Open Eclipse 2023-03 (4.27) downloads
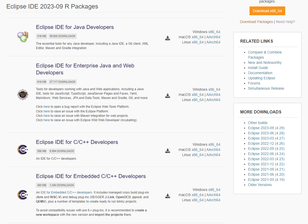This screenshot has height=224, width=308. [266, 138]
